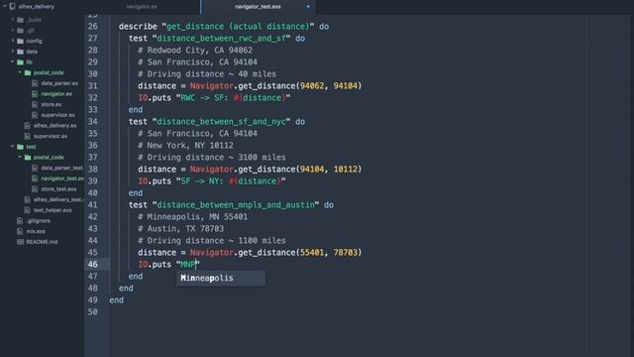Click the elhex_delivery.ex file icon
This screenshot has height=357, width=634.
point(28,126)
